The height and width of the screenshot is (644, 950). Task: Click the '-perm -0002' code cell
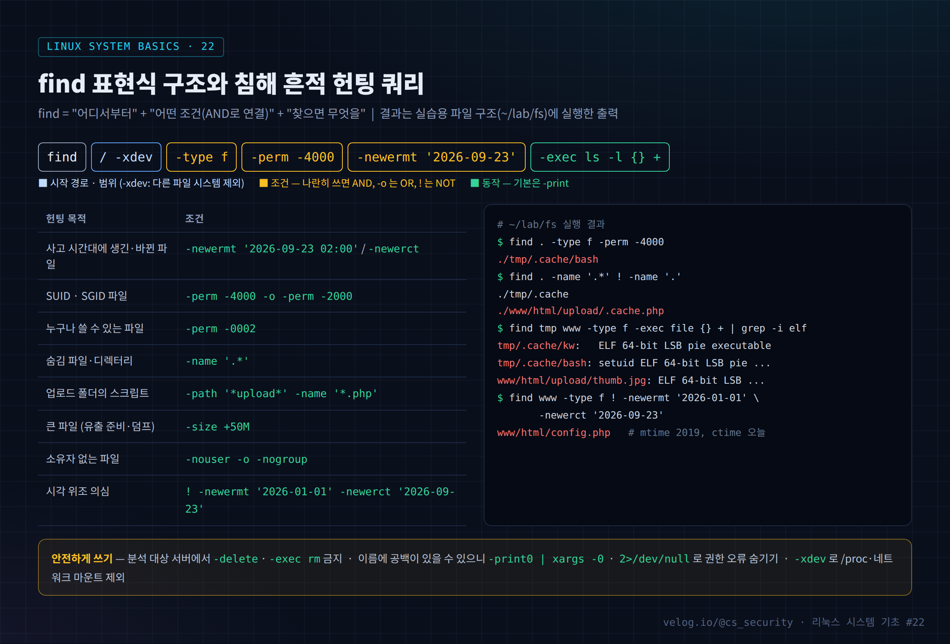pos(220,329)
